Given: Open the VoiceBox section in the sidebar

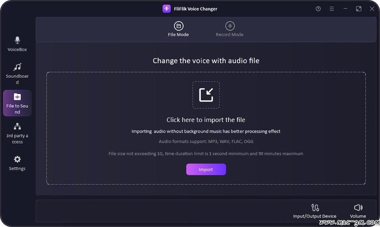Looking at the screenshot, I should 17,44.
